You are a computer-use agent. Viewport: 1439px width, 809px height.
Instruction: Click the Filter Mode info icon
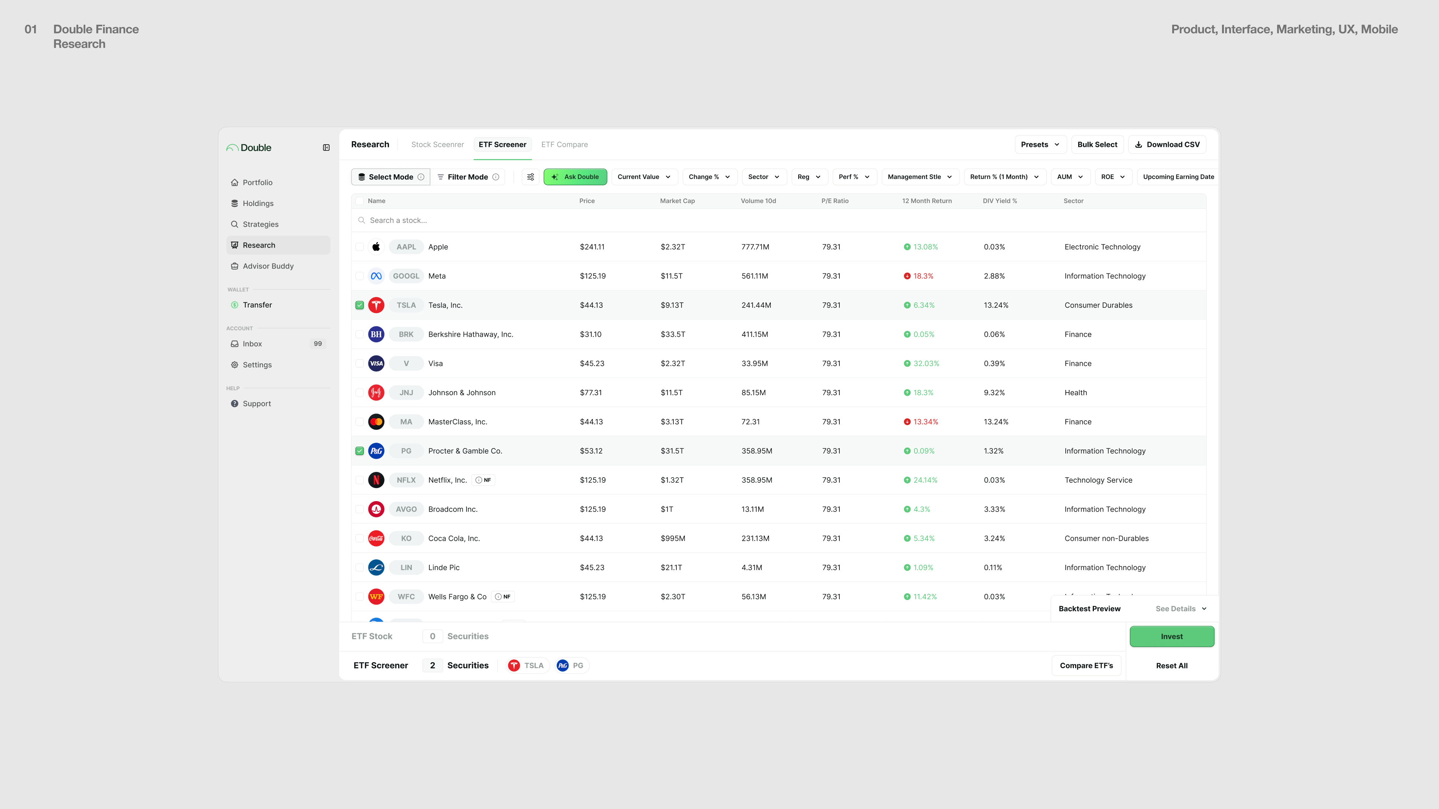pyautogui.click(x=495, y=177)
